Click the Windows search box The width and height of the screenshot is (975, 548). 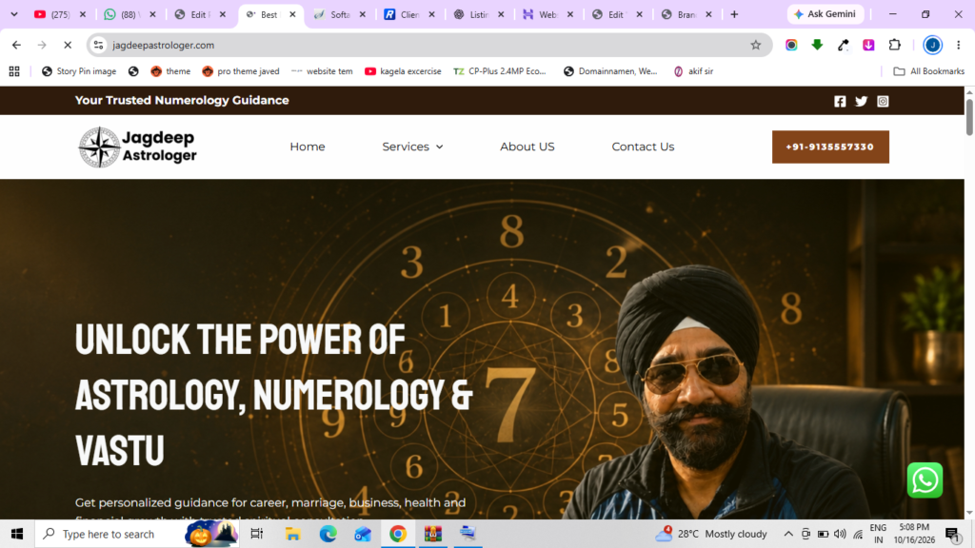tap(137, 534)
